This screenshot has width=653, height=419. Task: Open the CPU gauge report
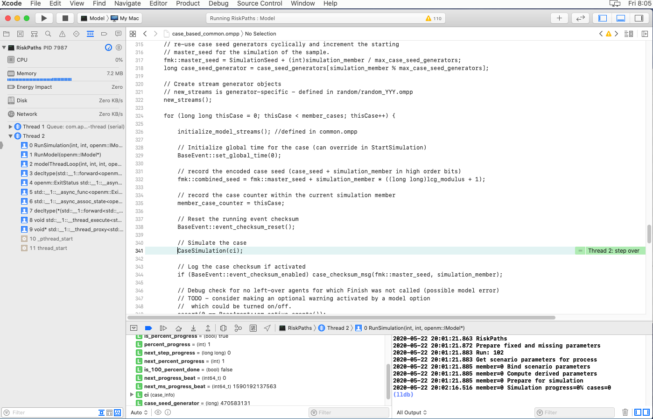coord(65,60)
